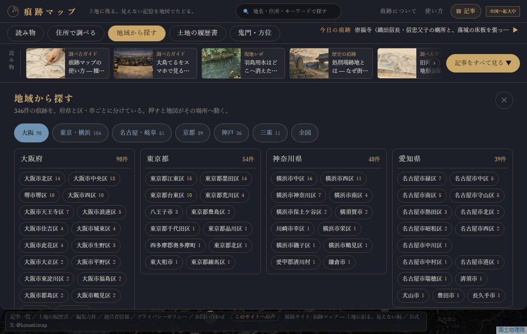The width and height of the screenshot is (527, 334).
Task: Click the 東京都江東区 15 chip
Action: [171, 179]
